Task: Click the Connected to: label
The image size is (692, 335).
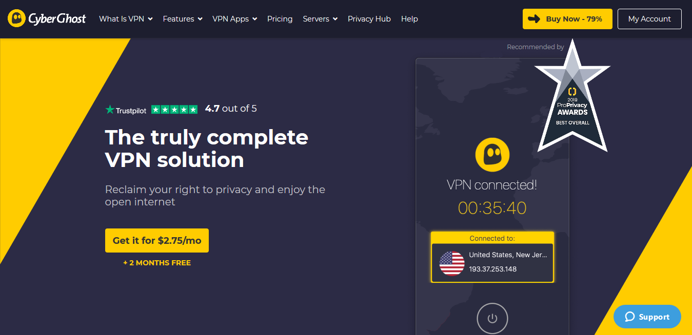Action: pyautogui.click(x=492, y=239)
